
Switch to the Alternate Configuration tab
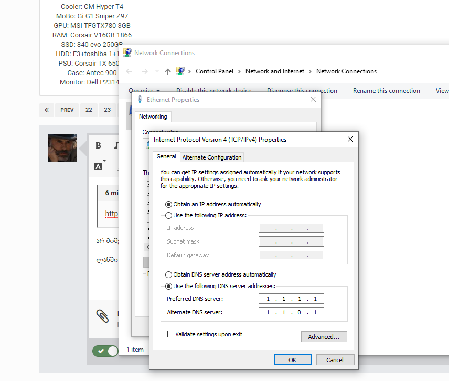tap(212, 157)
